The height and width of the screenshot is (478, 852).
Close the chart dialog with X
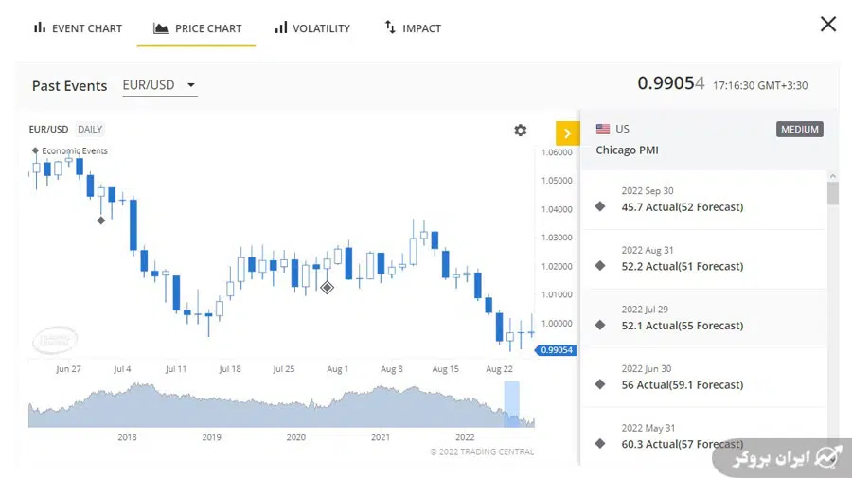click(827, 25)
